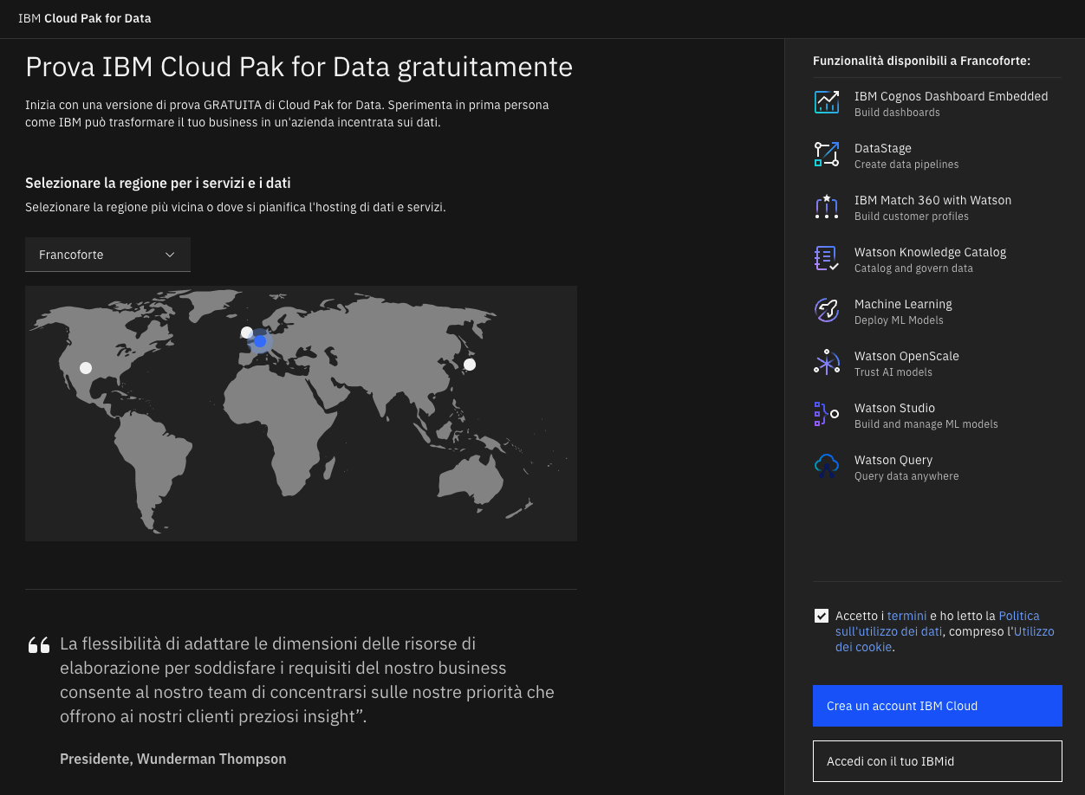The width and height of the screenshot is (1085, 795).
Task: Open the Francoforte region dropdown
Action: pos(107,255)
